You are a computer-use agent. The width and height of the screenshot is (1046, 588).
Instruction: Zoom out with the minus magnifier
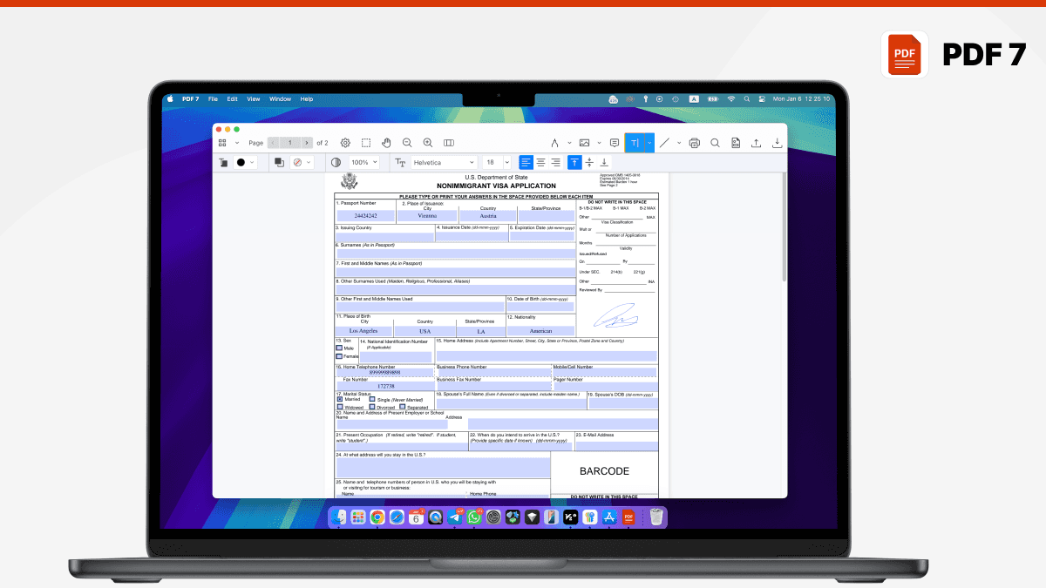coord(407,143)
